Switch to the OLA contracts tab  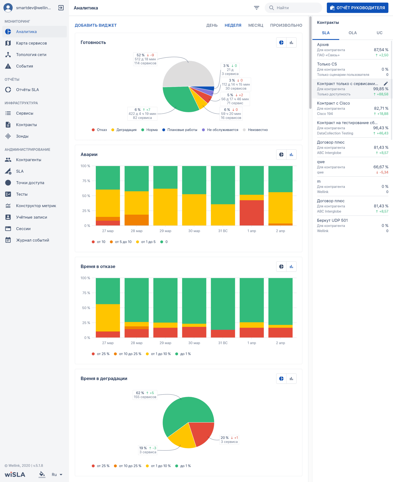point(353,33)
